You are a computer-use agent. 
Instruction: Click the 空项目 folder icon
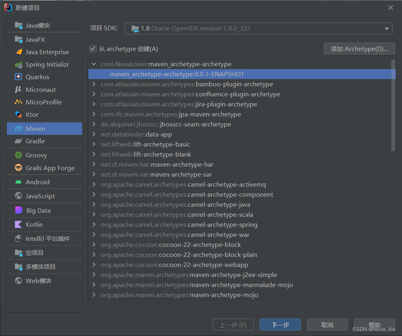click(x=18, y=253)
